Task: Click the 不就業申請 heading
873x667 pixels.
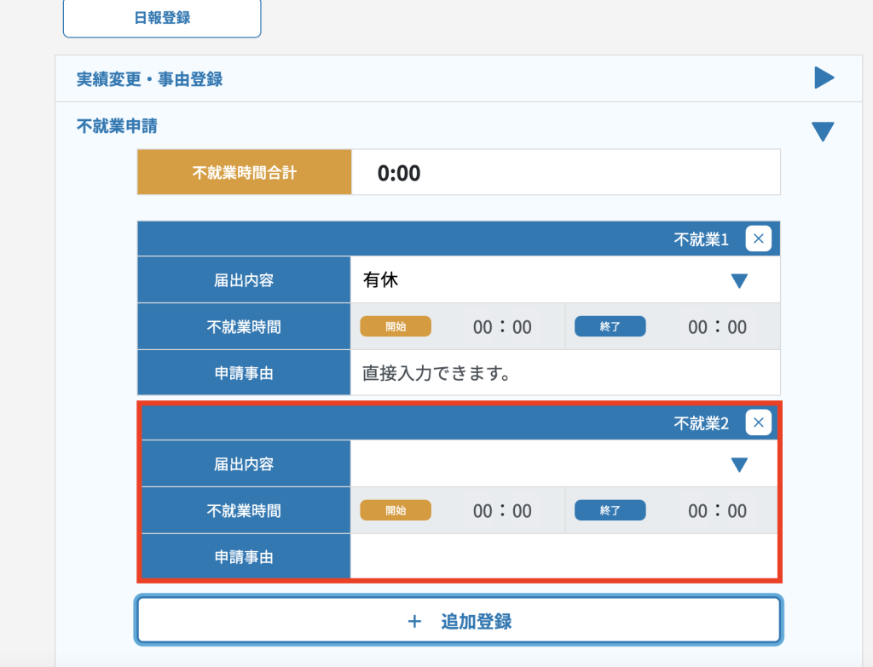Action: [x=117, y=126]
